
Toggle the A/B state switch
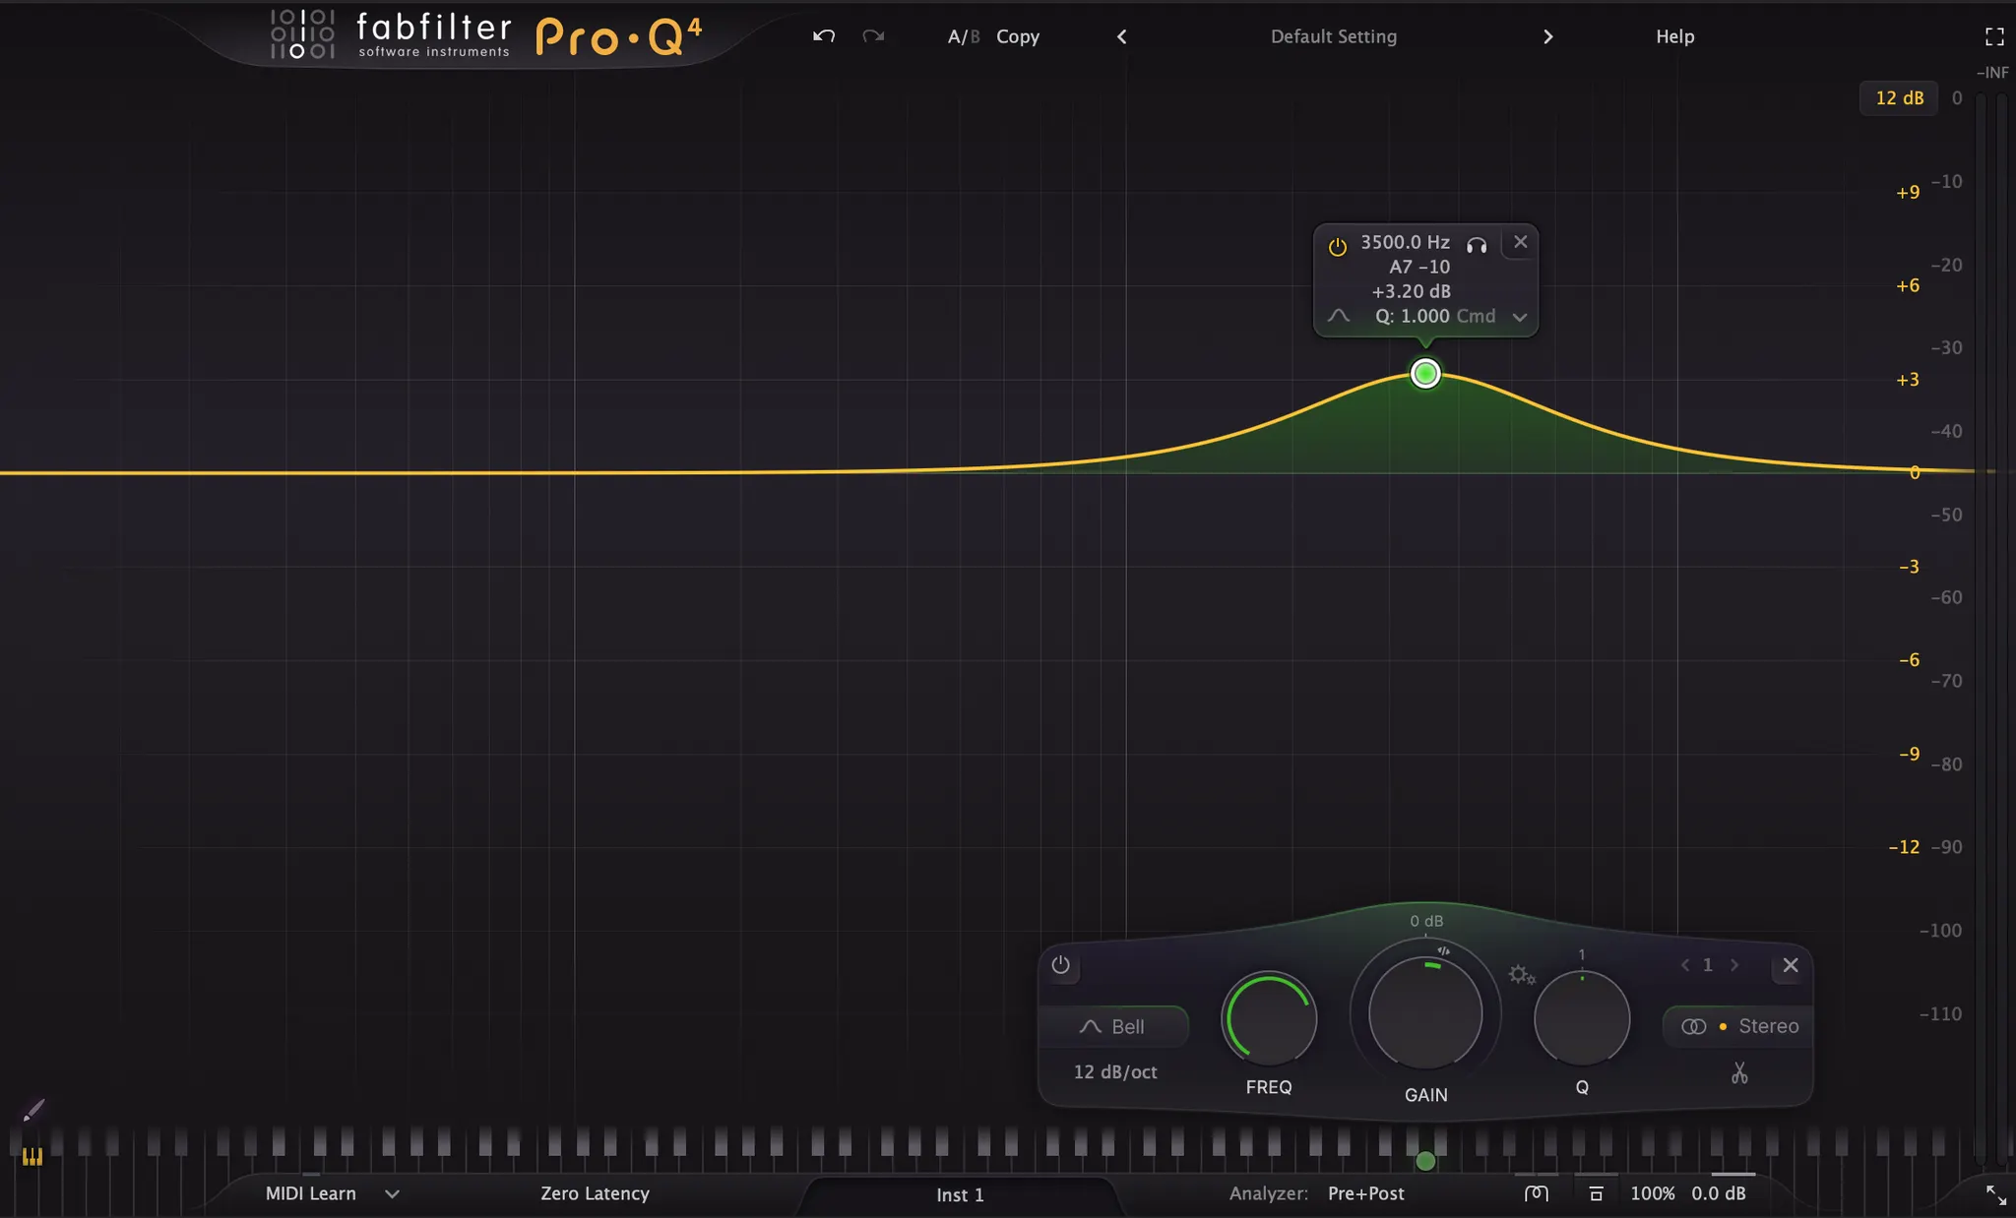tap(963, 36)
